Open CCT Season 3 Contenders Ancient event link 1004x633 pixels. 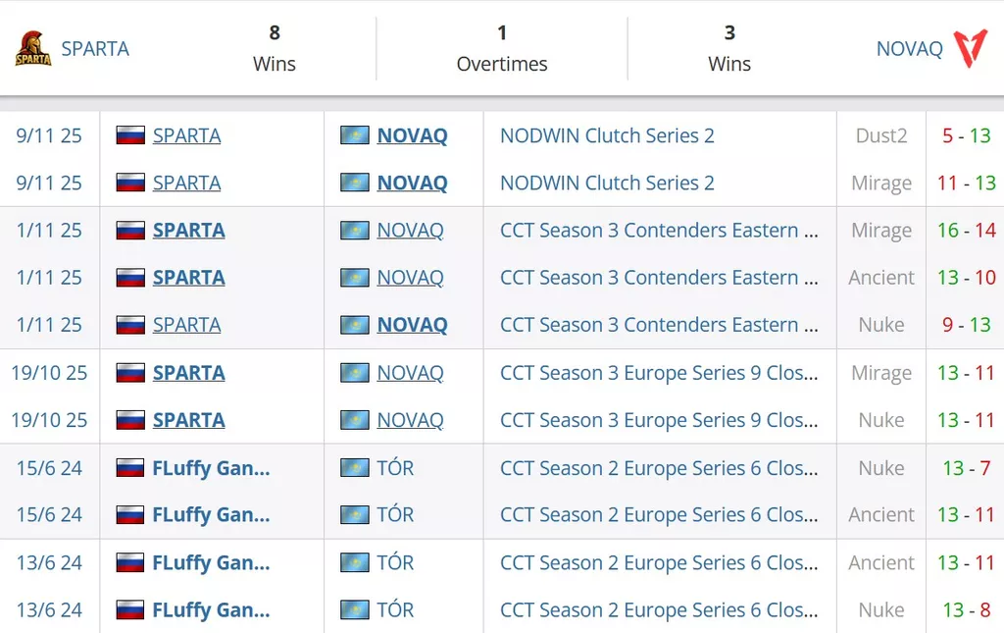pyautogui.click(x=659, y=278)
